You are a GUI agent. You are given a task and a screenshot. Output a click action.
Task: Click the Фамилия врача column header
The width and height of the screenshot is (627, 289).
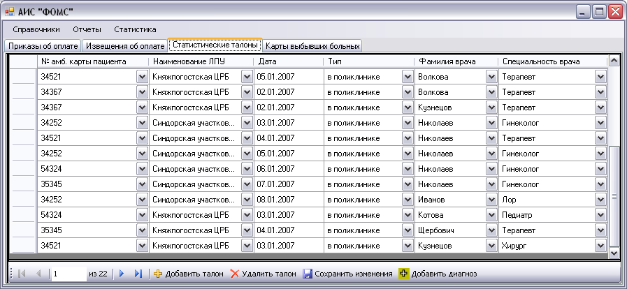[x=456, y=61]
